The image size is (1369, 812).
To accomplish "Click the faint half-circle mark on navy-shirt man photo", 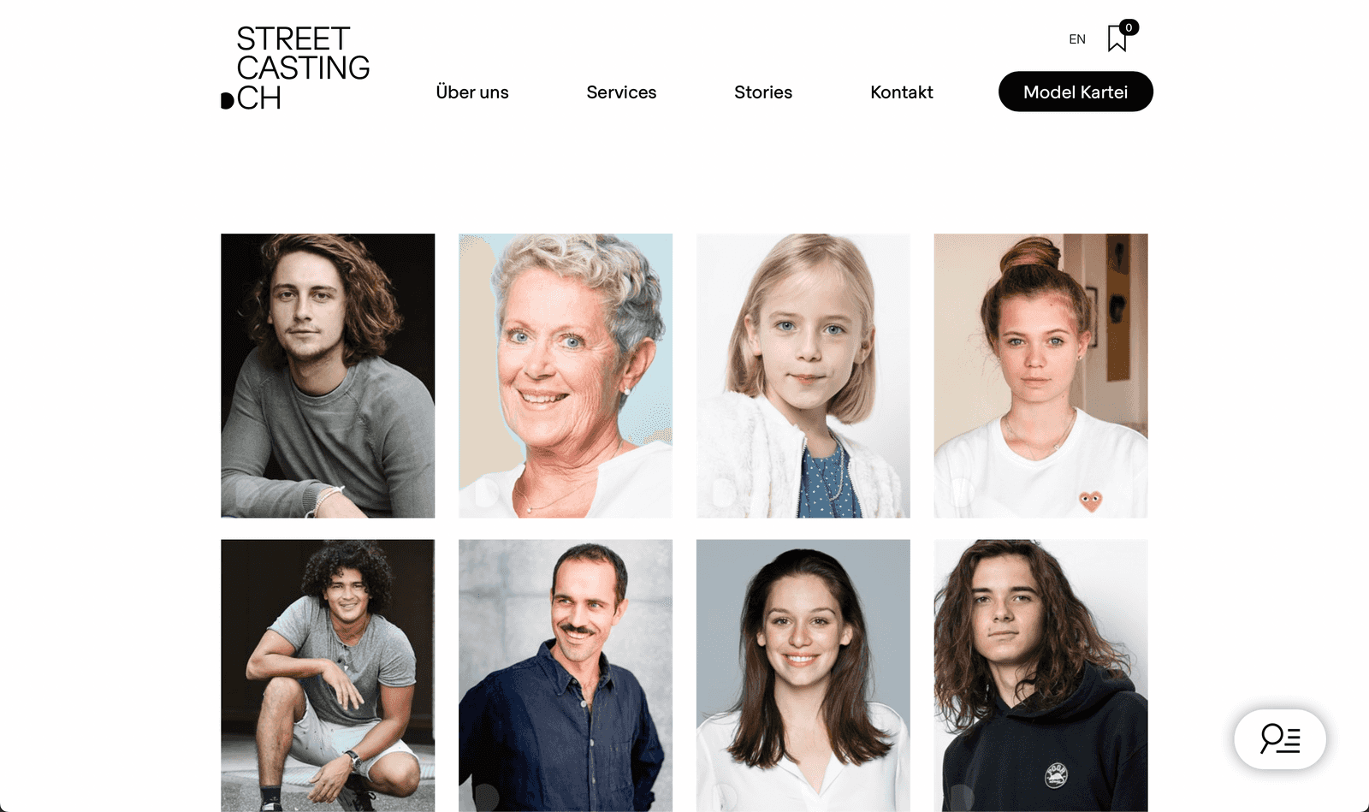I will pyautogui.click(x=486, y=797).
